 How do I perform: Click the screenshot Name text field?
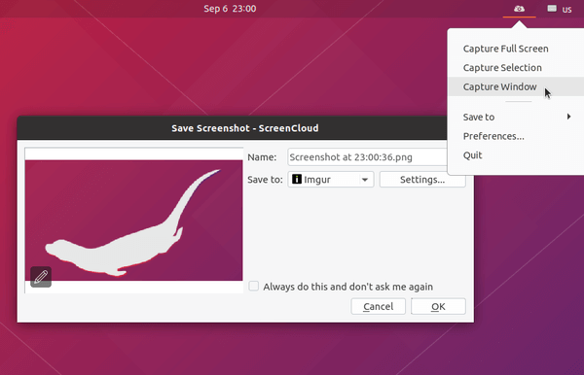(x=367, y=156)
